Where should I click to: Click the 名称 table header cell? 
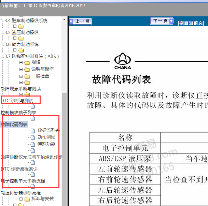pyautogui.click(x=125, y=137)
